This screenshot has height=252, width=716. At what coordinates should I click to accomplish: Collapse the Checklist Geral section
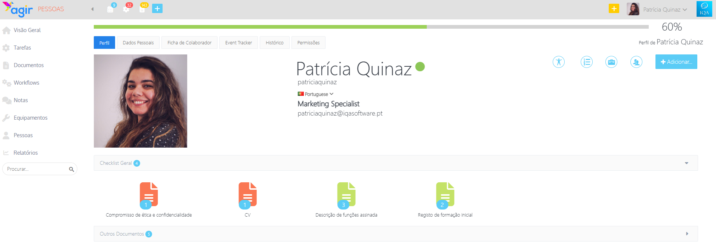686,163
